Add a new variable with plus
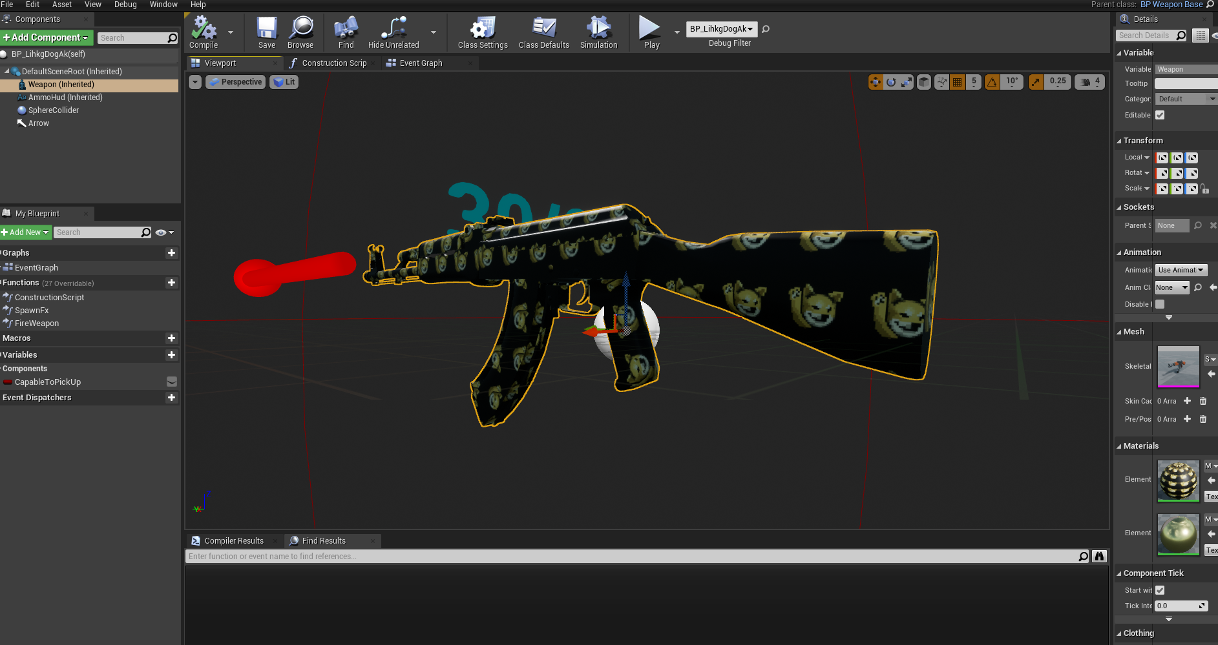Viewport: 1218px width, 645px height. point(171,355)
